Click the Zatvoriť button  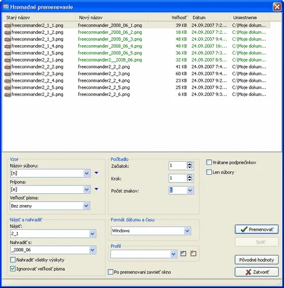[x=257, y=272]
